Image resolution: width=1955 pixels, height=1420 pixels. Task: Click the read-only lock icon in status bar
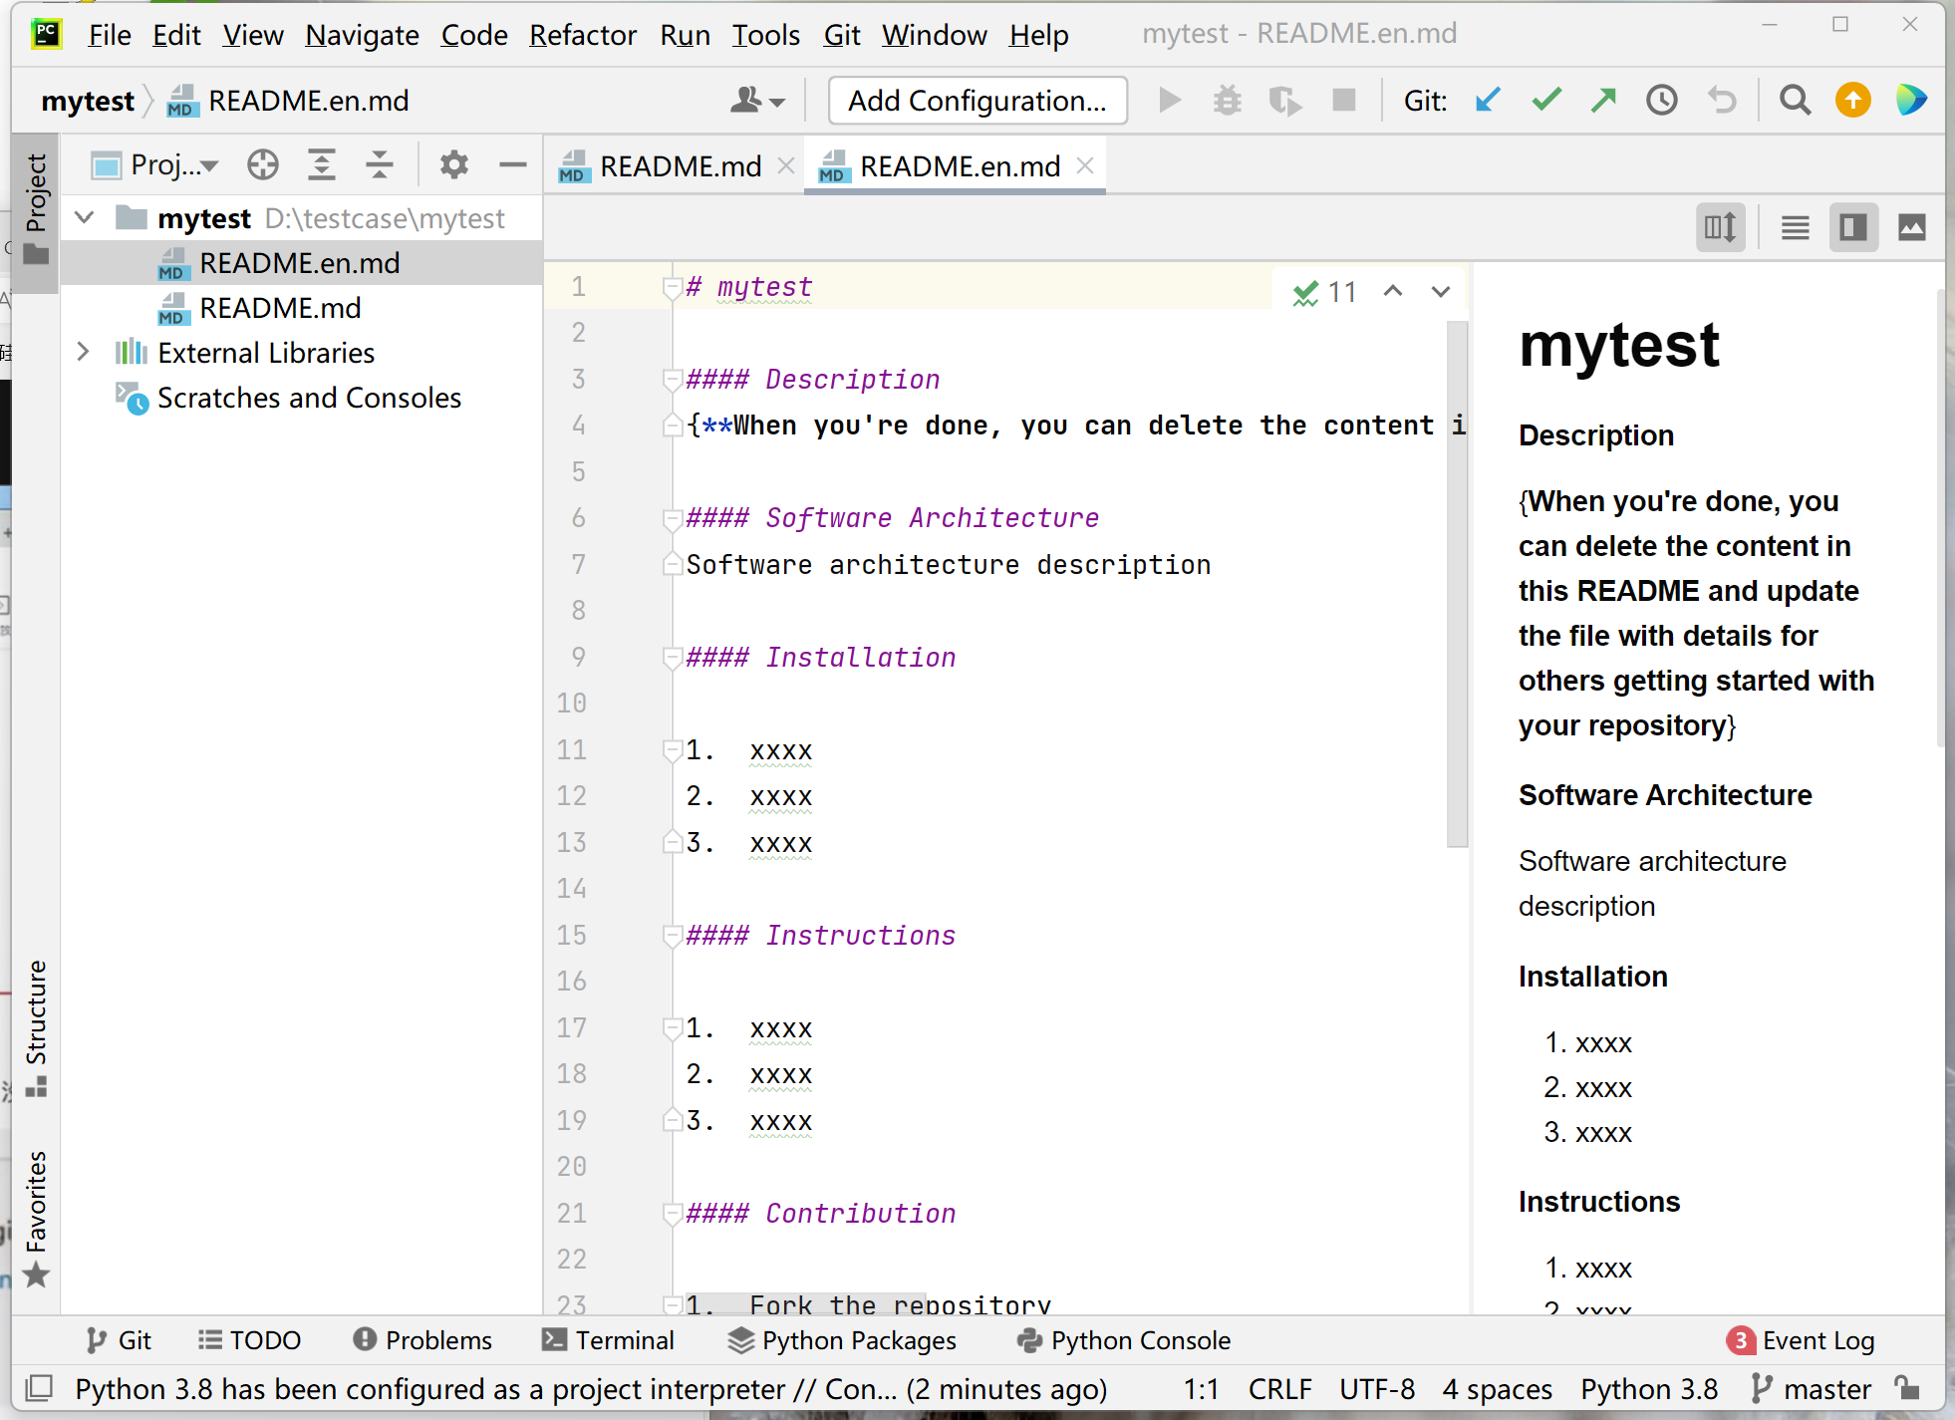(1907, 1388)
